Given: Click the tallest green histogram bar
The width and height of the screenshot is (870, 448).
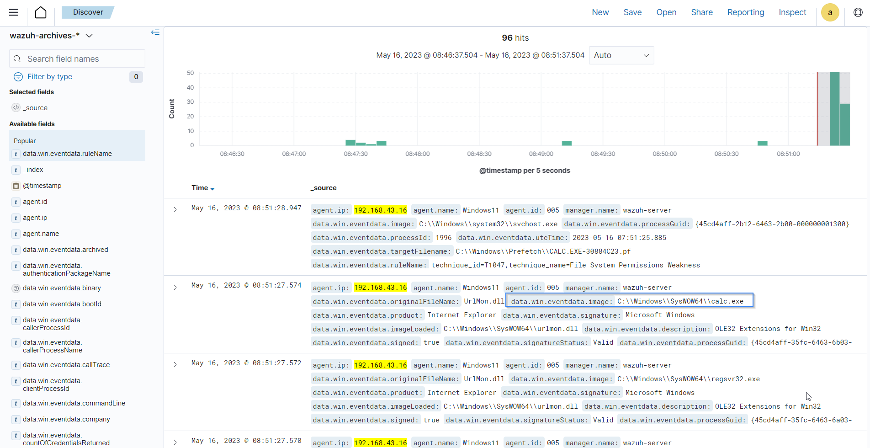Looking at the screenshot, I should pos(834,109).
